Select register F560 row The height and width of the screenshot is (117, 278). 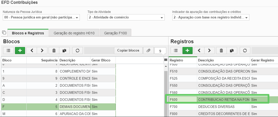click(x=223, y=92)
